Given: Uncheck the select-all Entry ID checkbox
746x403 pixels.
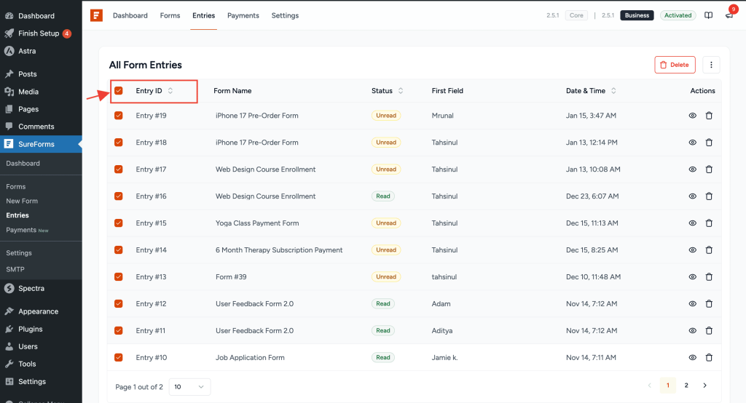Looking at the screenshot, I should (x=119, y=91).
